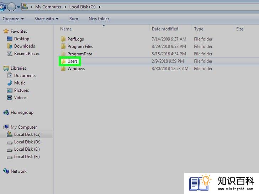Screen dimensions: 259x194
Task: Click Users row date 2/9/2018 9:59 PM
Action: [x=168, y=61]
